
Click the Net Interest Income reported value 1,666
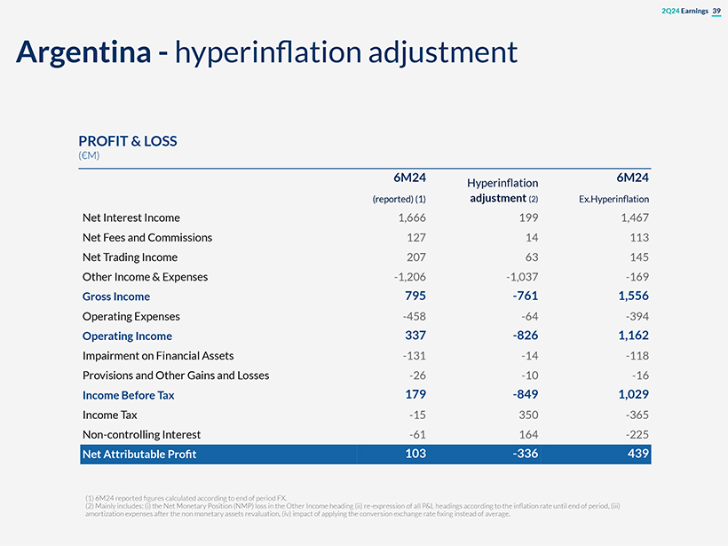[x=410, y=218]
